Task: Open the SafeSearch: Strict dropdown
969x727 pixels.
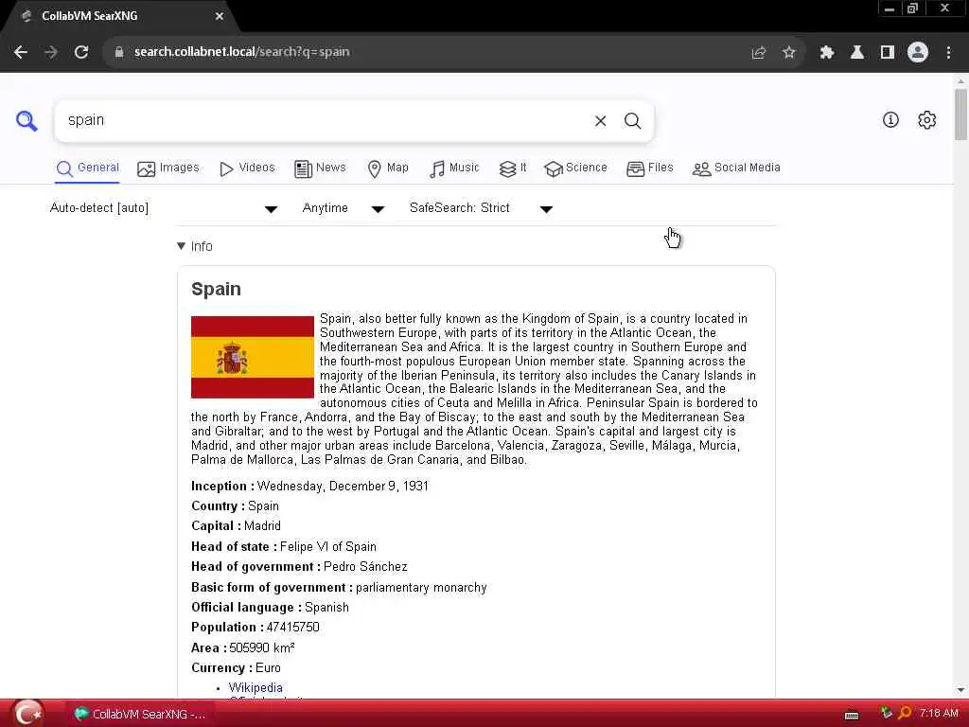Action: coord(481,208)
